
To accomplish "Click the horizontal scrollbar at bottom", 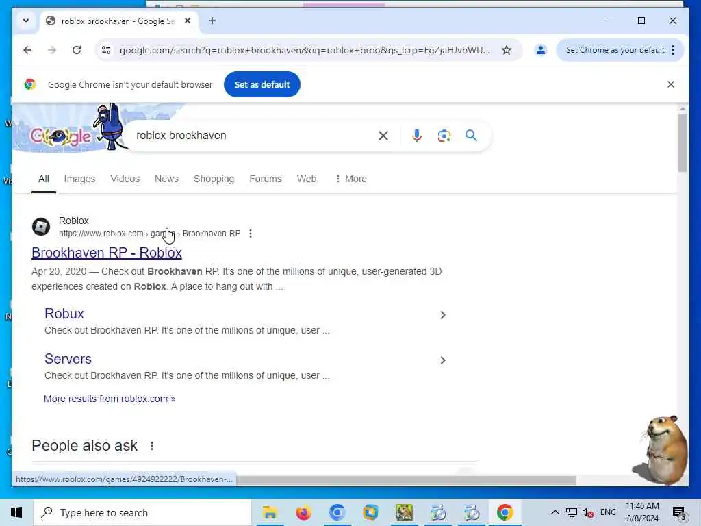I will [406, 480].
